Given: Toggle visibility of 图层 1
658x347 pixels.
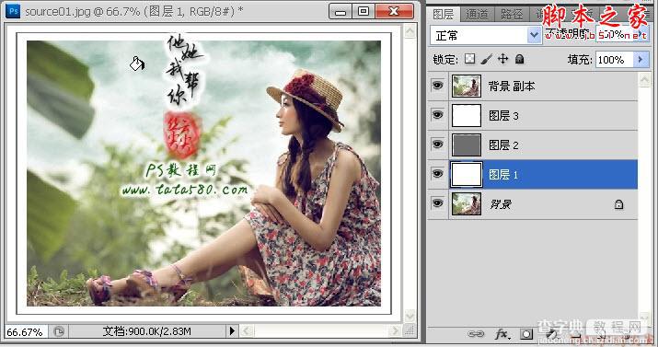Looking at the screenshot, I should click(x=437, y=174).
